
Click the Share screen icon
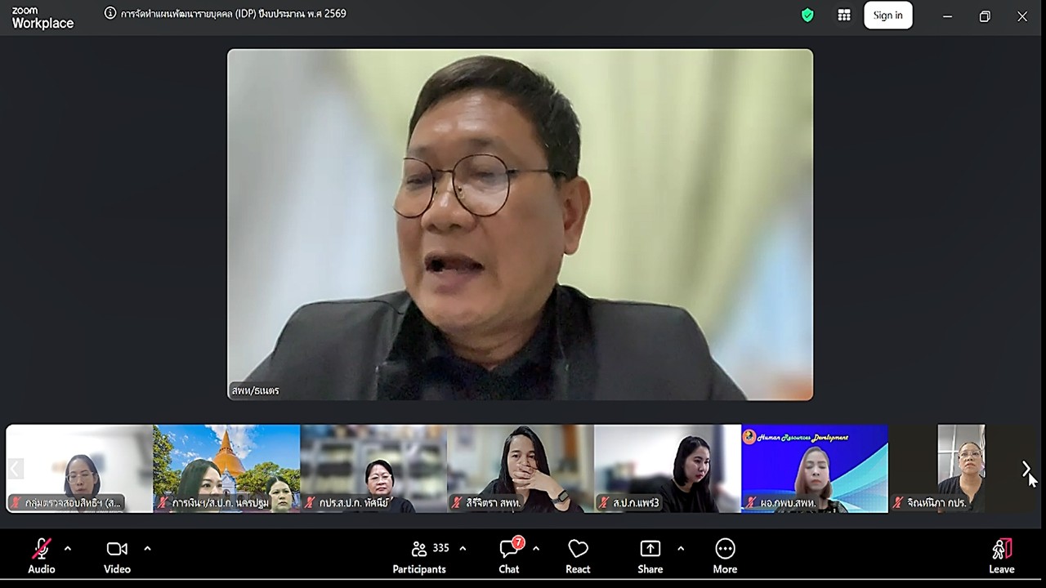coord(650,548)
